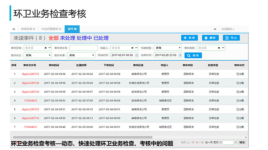Click the 案件区域 column header
Image resolution: width=268 pixels, height=150 pixels.
[138, 65]
